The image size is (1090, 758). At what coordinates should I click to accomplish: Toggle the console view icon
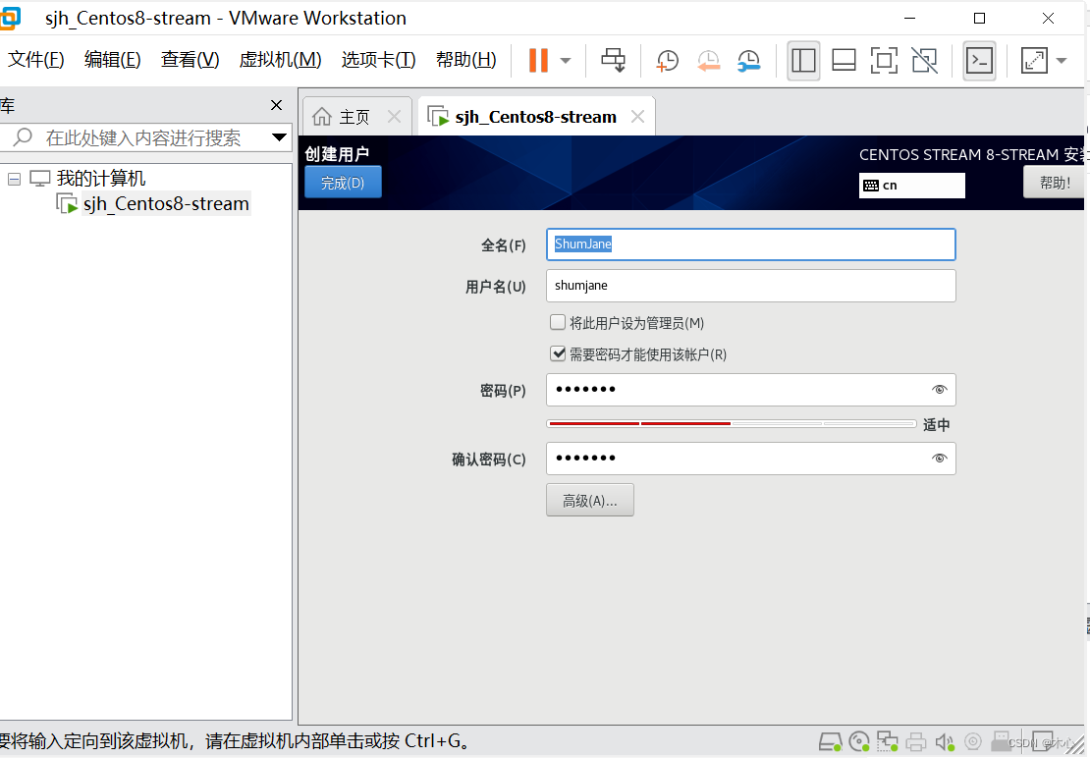(979, 61)
